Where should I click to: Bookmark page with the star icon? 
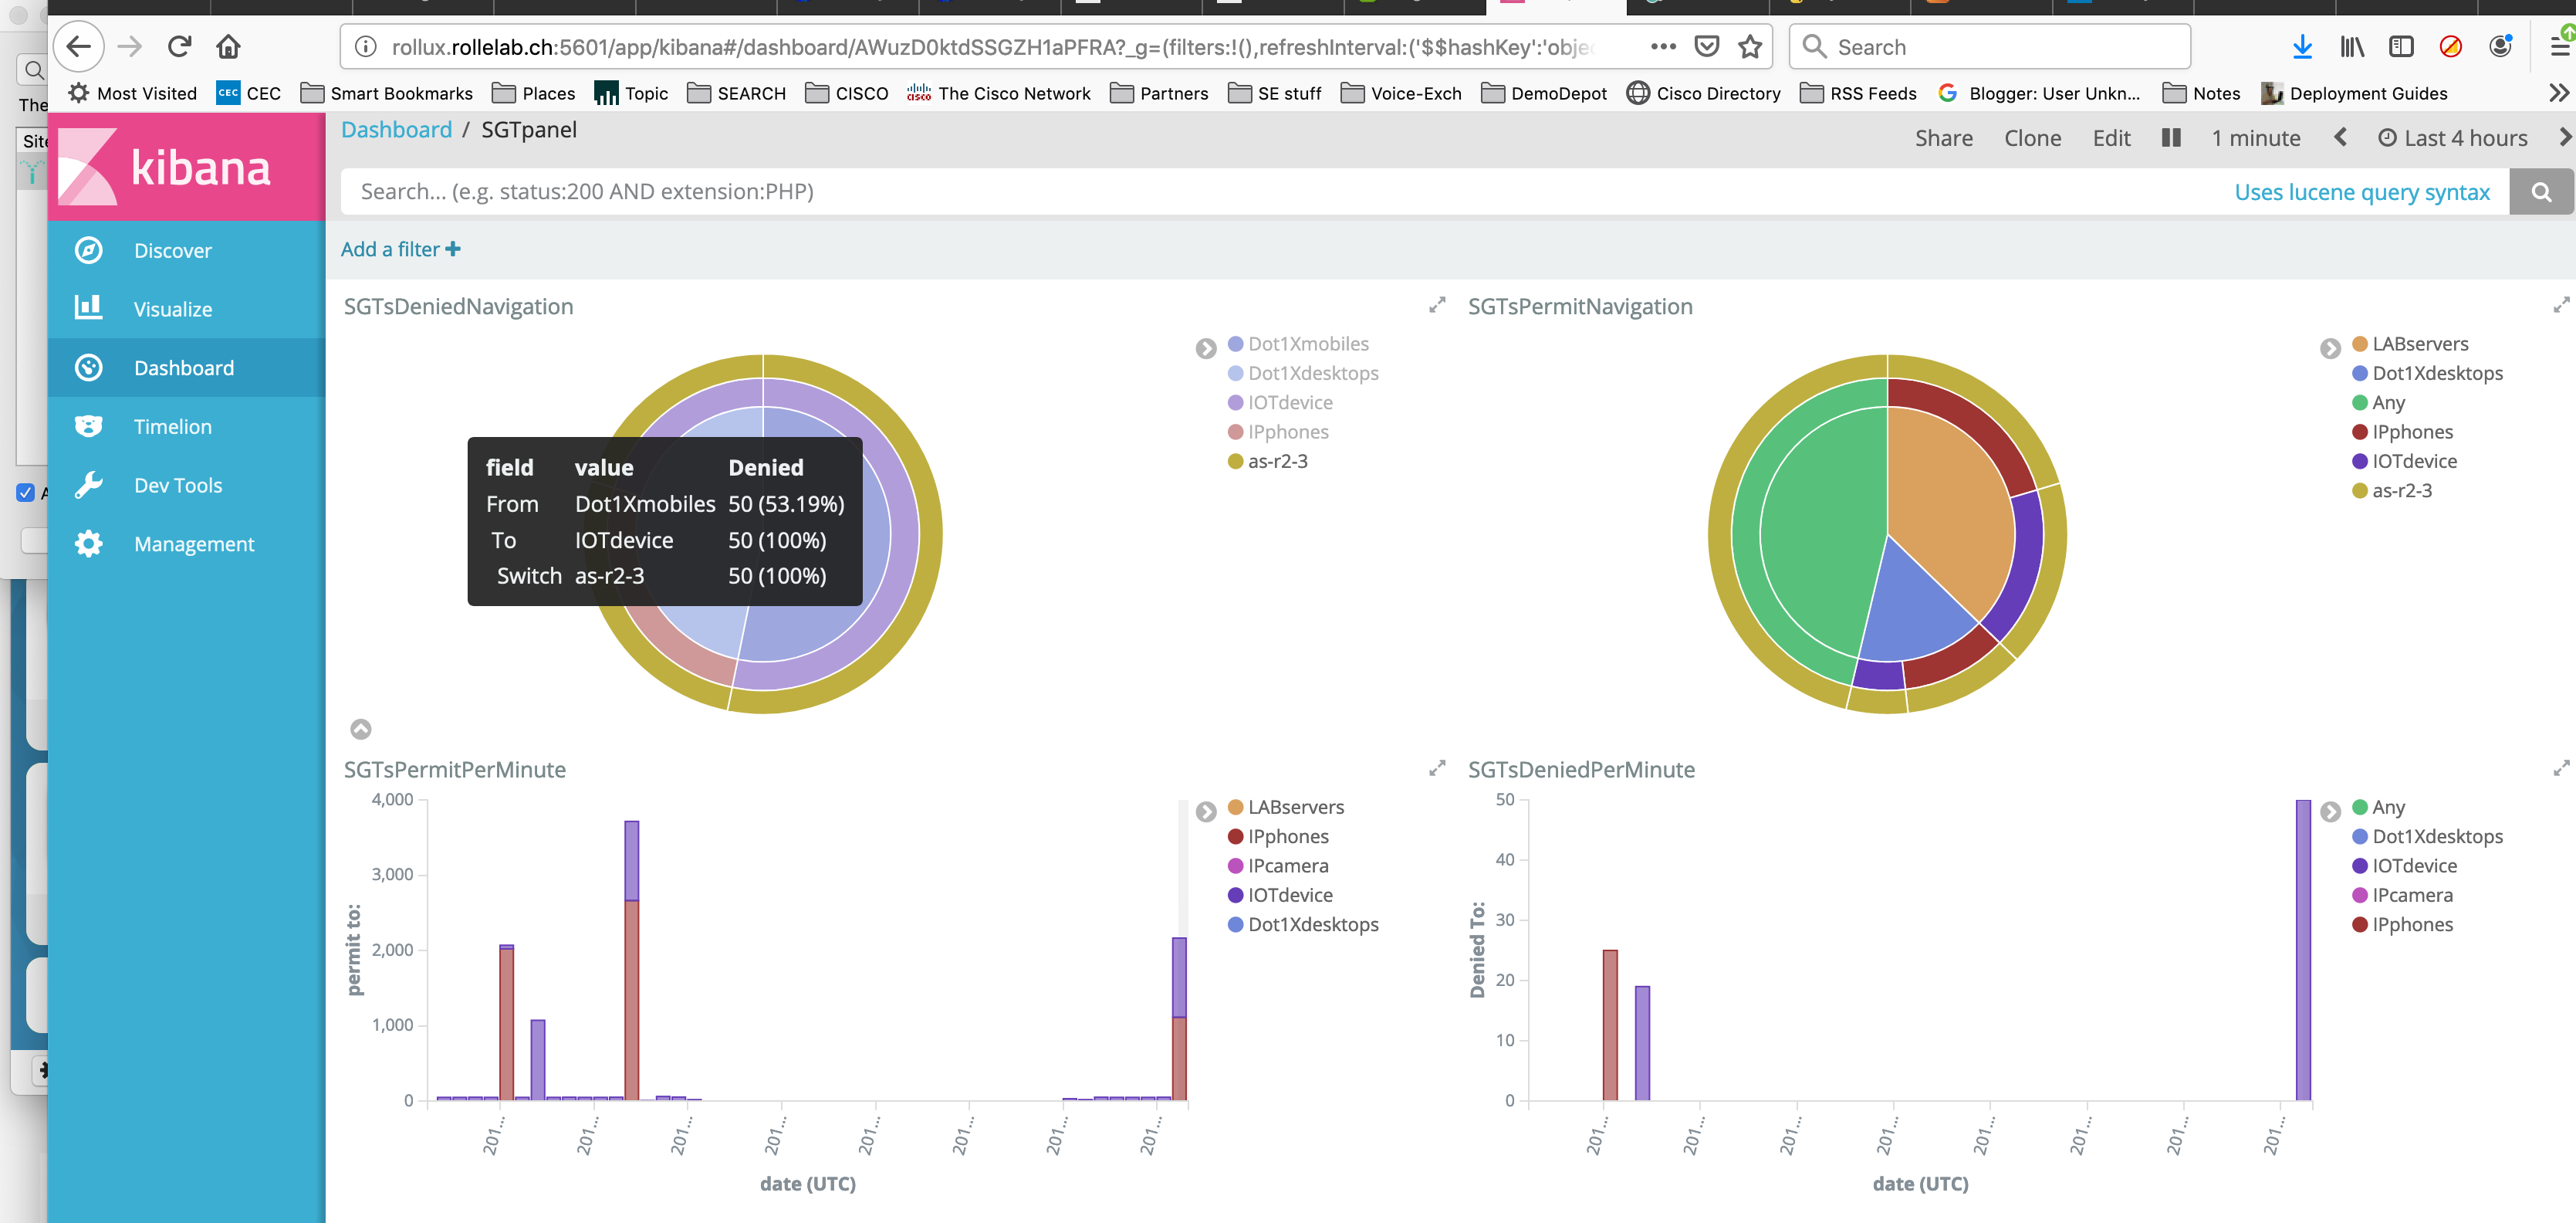[1750, 47]
